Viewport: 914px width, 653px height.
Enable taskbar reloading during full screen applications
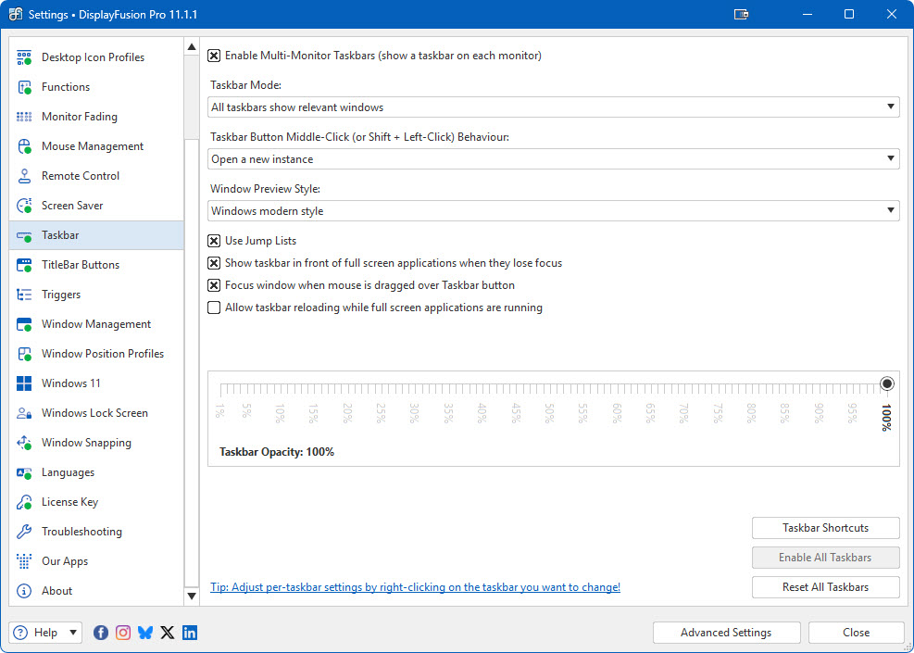pos(214,307)
